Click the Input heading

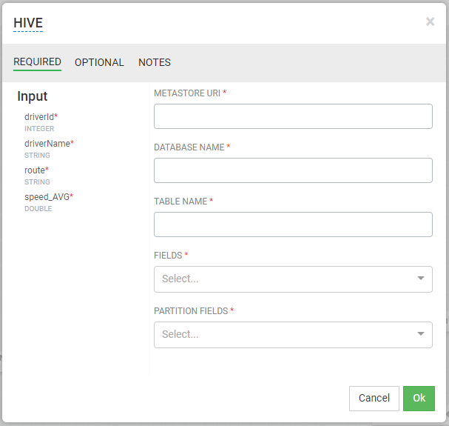pyautogui.click(x=32, y=96)
